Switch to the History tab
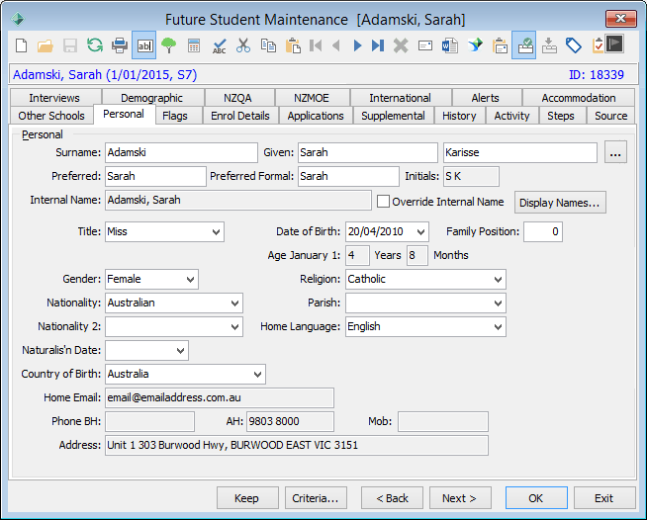 click(x=460, y=116)
